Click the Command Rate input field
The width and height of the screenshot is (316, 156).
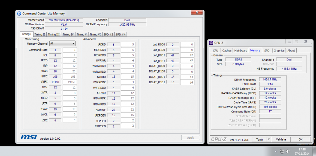69,50
